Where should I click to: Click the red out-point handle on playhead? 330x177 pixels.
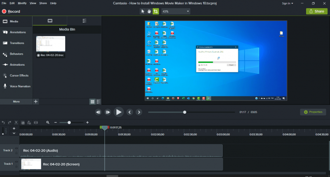click(x=108, y=127)
